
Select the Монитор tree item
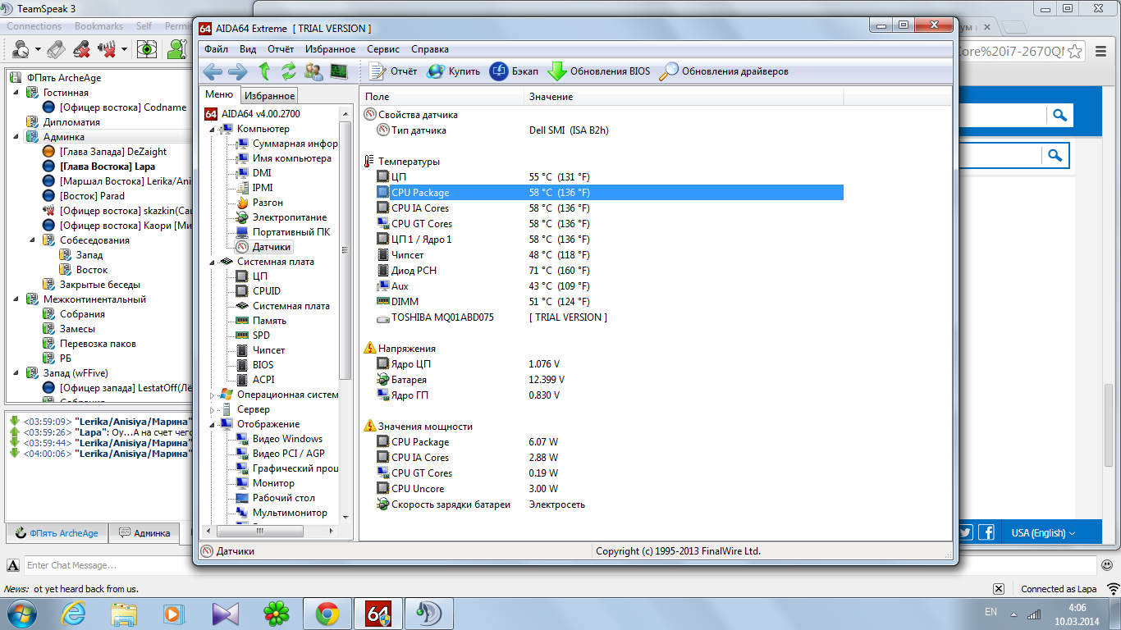(265, 483)
